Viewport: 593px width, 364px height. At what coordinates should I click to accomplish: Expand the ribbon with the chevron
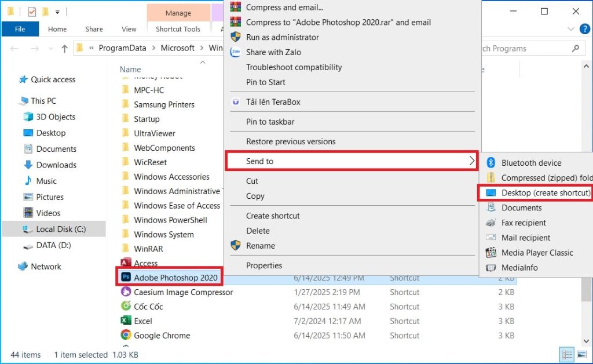pyautogui.click(x=571, y=29)
